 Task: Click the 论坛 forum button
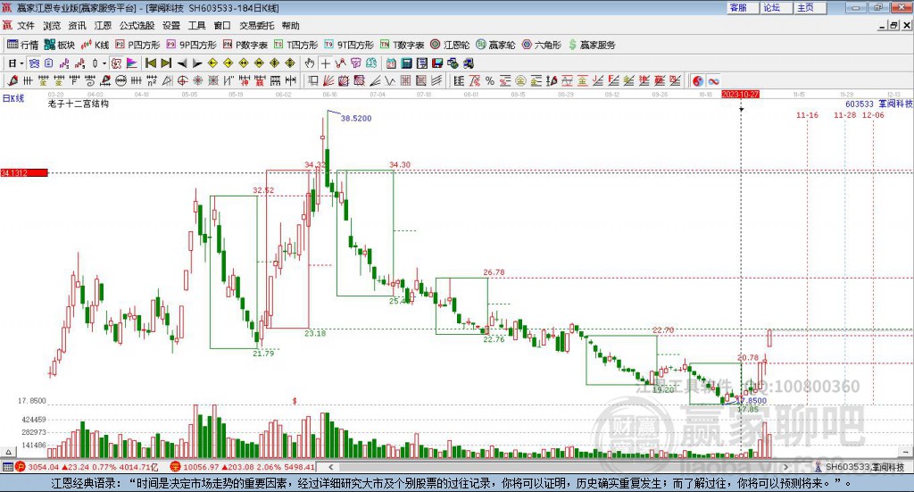coord(771,7)
